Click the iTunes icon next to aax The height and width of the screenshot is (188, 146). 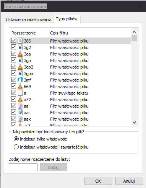20,119
